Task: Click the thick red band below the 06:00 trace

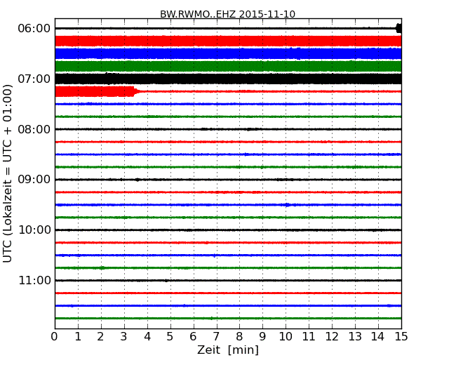Action: [228, 41]
